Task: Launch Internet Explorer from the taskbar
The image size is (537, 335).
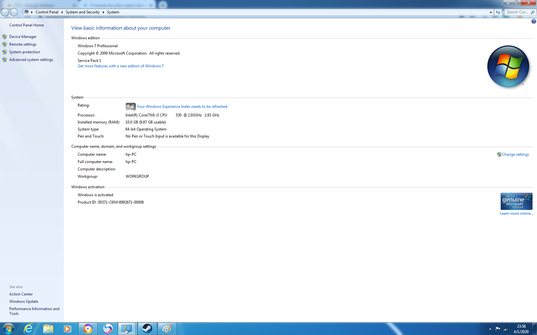Action: [x=28, y=329]
